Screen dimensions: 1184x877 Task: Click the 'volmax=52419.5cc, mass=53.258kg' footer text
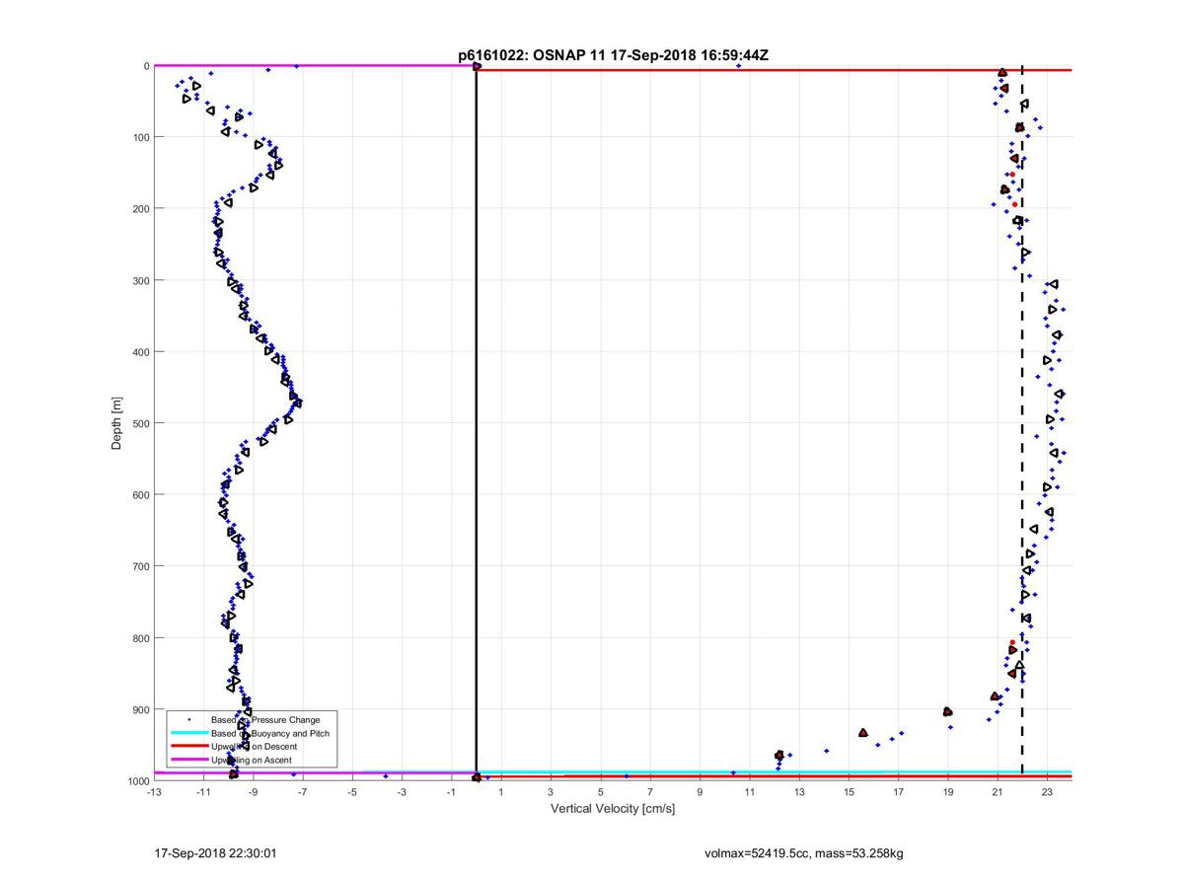click(803, 852)
